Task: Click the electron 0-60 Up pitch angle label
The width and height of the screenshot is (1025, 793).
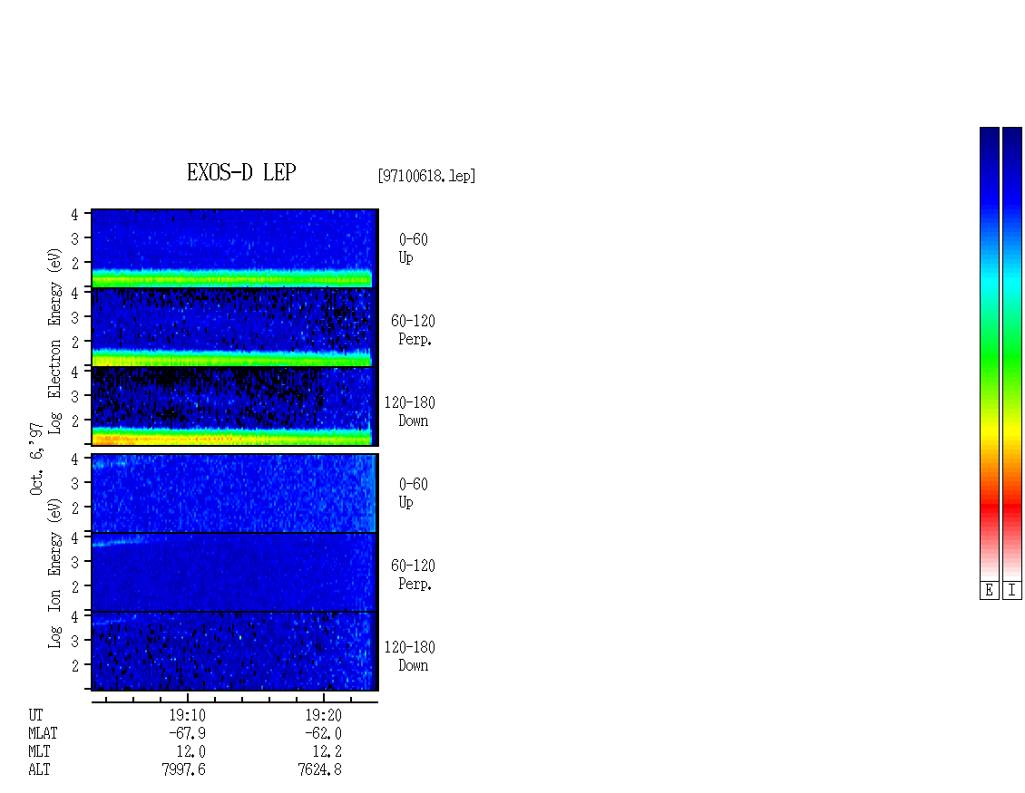Action: pos(413,248)
